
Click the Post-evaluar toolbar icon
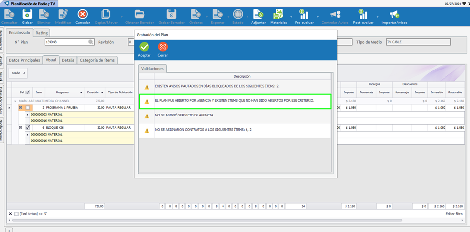point(363,14)
